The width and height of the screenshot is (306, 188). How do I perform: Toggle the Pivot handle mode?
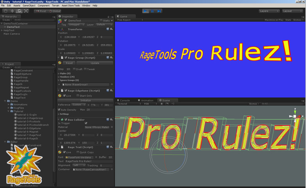pyautogui.click(x=41, y=11)
